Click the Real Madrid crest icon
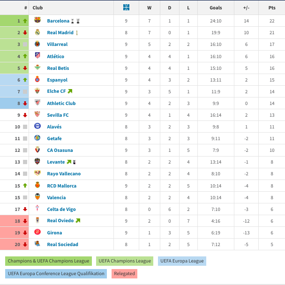 pyautogui.click(x=37, y=32)
